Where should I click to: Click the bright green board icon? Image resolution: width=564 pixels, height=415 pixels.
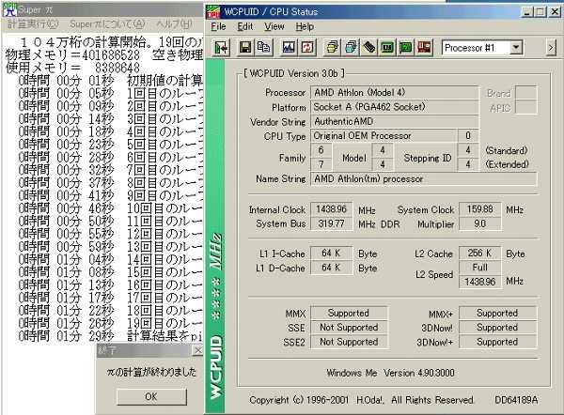[405, 48]
